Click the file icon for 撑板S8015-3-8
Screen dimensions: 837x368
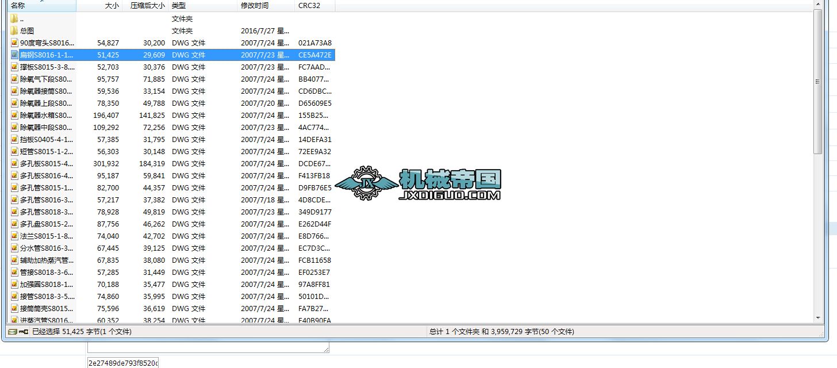(x=14, y=67)
